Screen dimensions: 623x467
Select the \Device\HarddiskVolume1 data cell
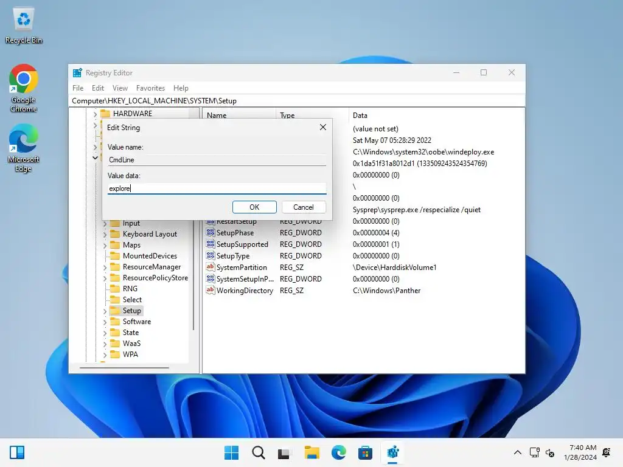pos(394,268)
